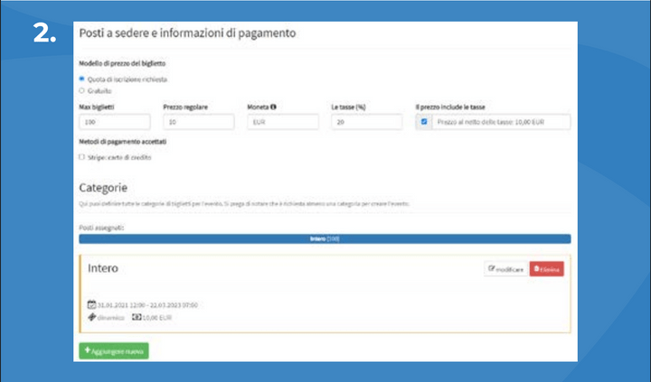Click the Le tasse (%) input field
The width and height of the screenshot is (651, 382).
366,122
